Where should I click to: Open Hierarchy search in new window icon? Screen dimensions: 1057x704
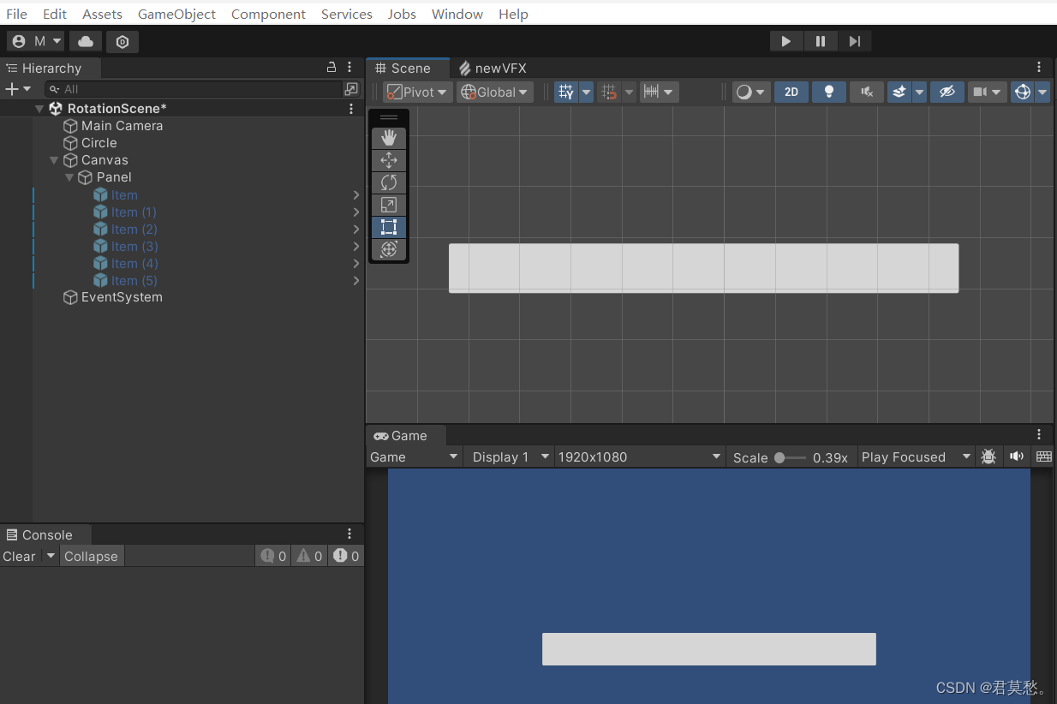click(351, 89)
